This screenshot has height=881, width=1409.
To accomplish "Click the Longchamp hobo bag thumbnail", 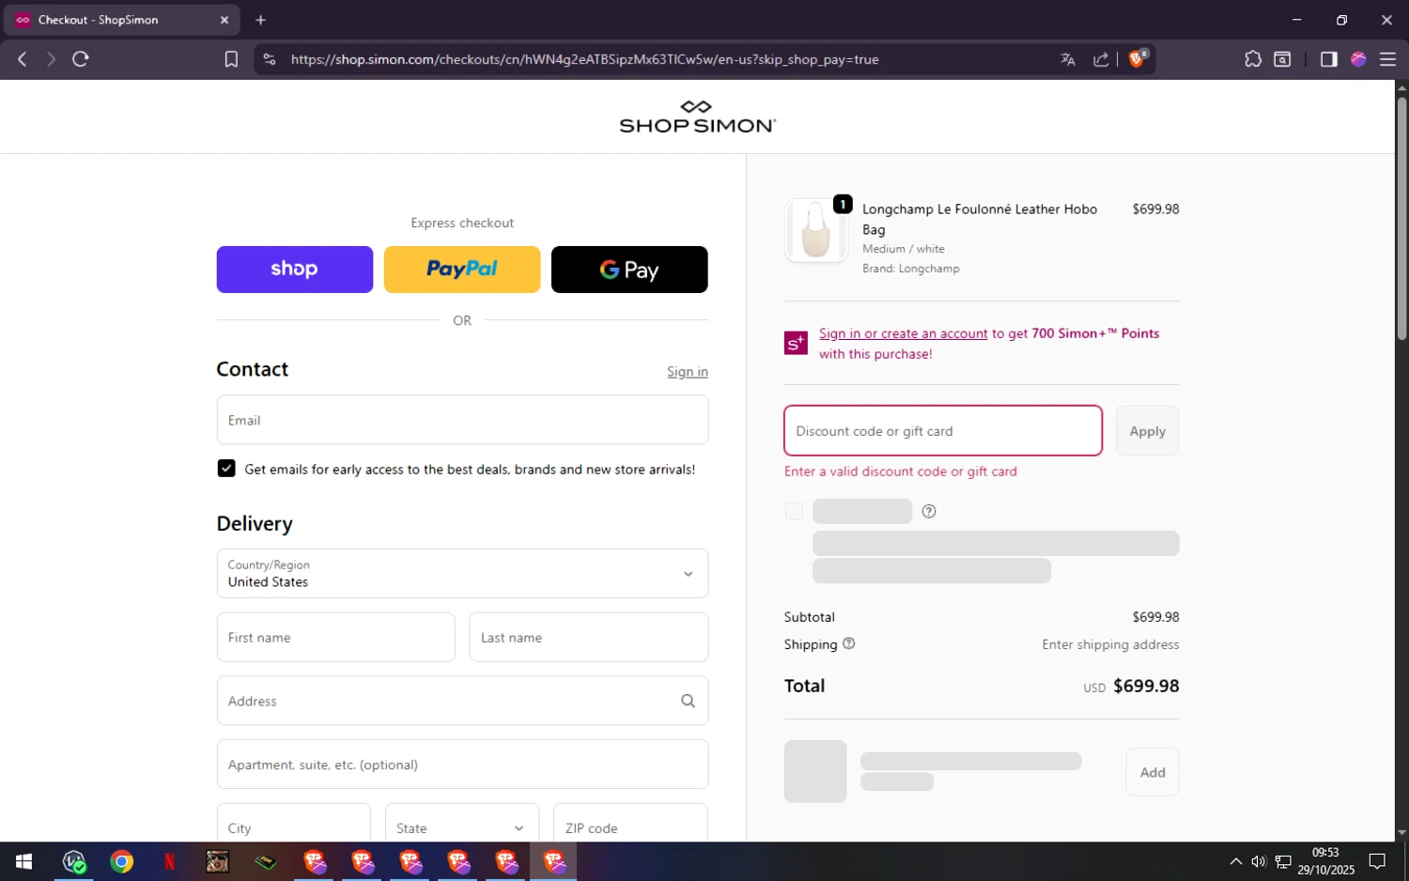I will (815, 230).
